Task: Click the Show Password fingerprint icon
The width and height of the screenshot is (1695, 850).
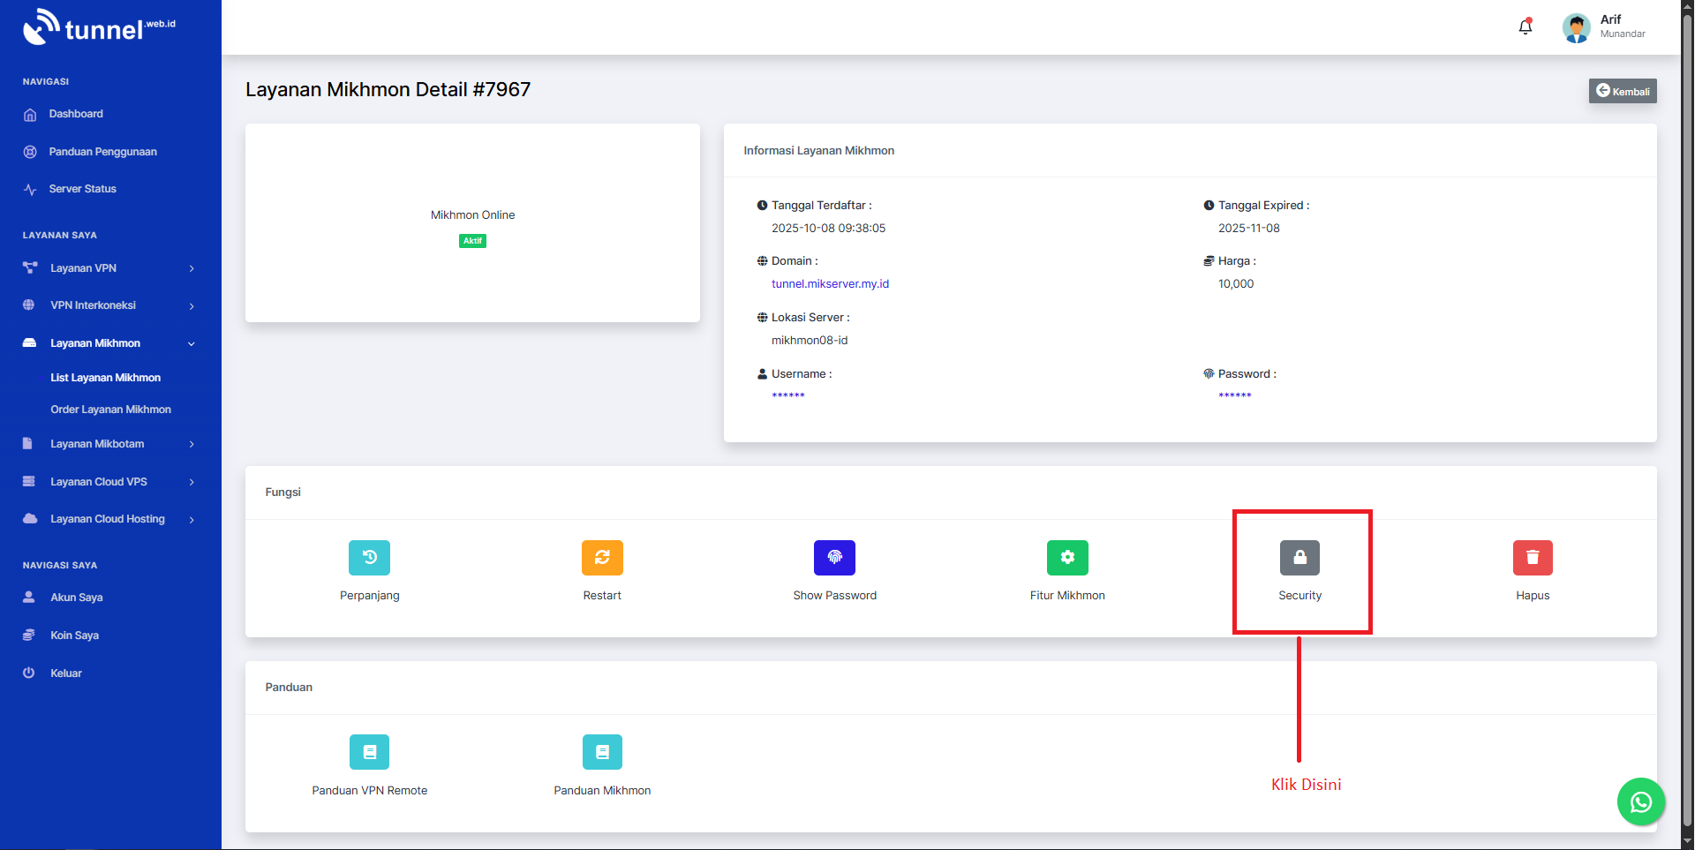Action: [834, 558]
